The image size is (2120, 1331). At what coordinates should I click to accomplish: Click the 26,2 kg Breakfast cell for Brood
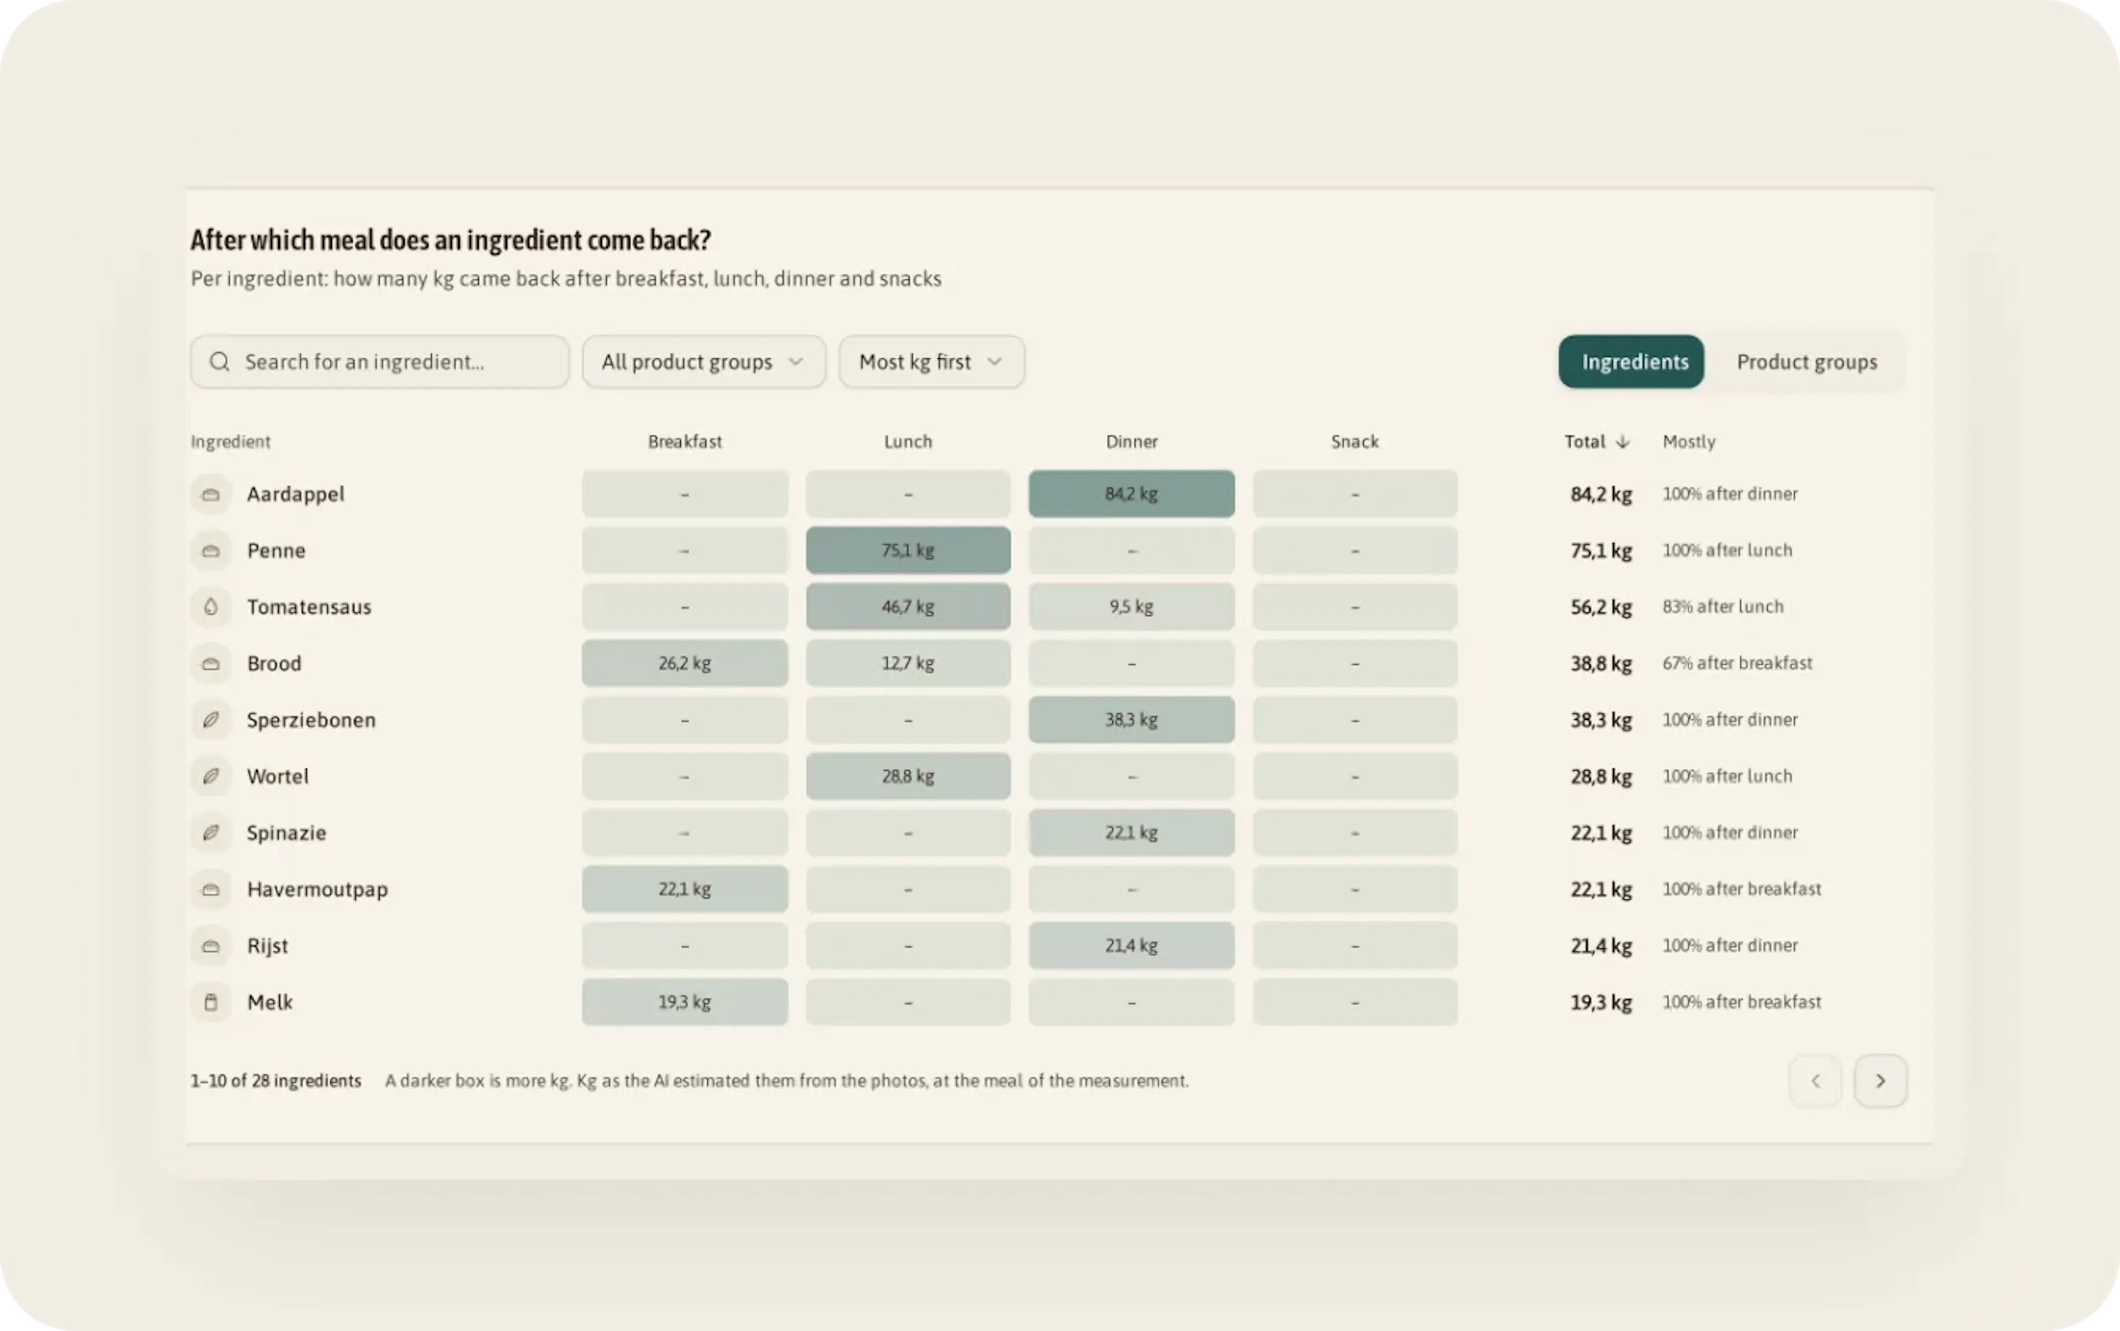(685, 664)
